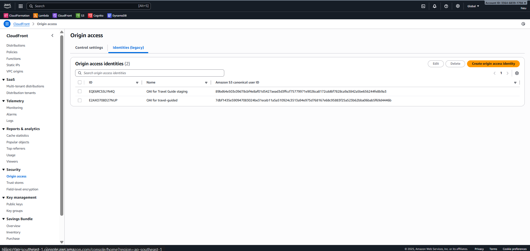Click the origin access identities search field
This screenshot has width=530, height=251.
149,73
